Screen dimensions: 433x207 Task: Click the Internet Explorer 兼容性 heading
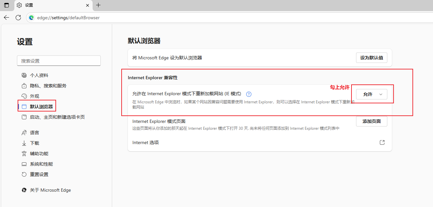coord(153,78)
